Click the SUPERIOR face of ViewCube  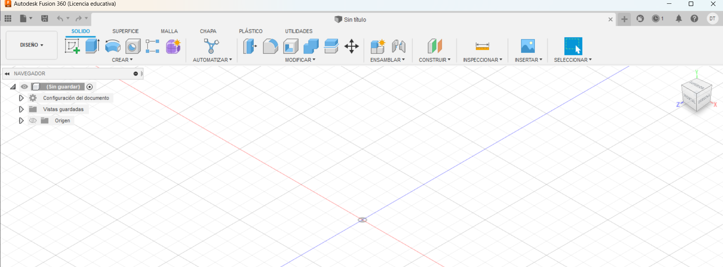tap(697, 86)
